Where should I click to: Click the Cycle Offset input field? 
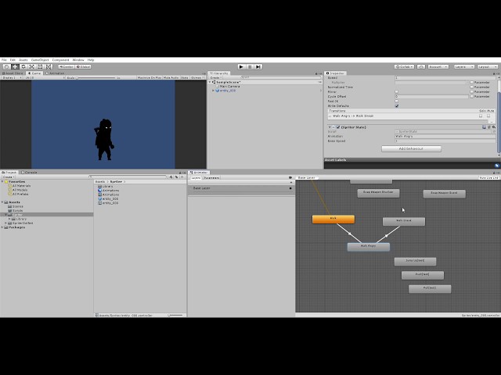[x=431, y=96]
